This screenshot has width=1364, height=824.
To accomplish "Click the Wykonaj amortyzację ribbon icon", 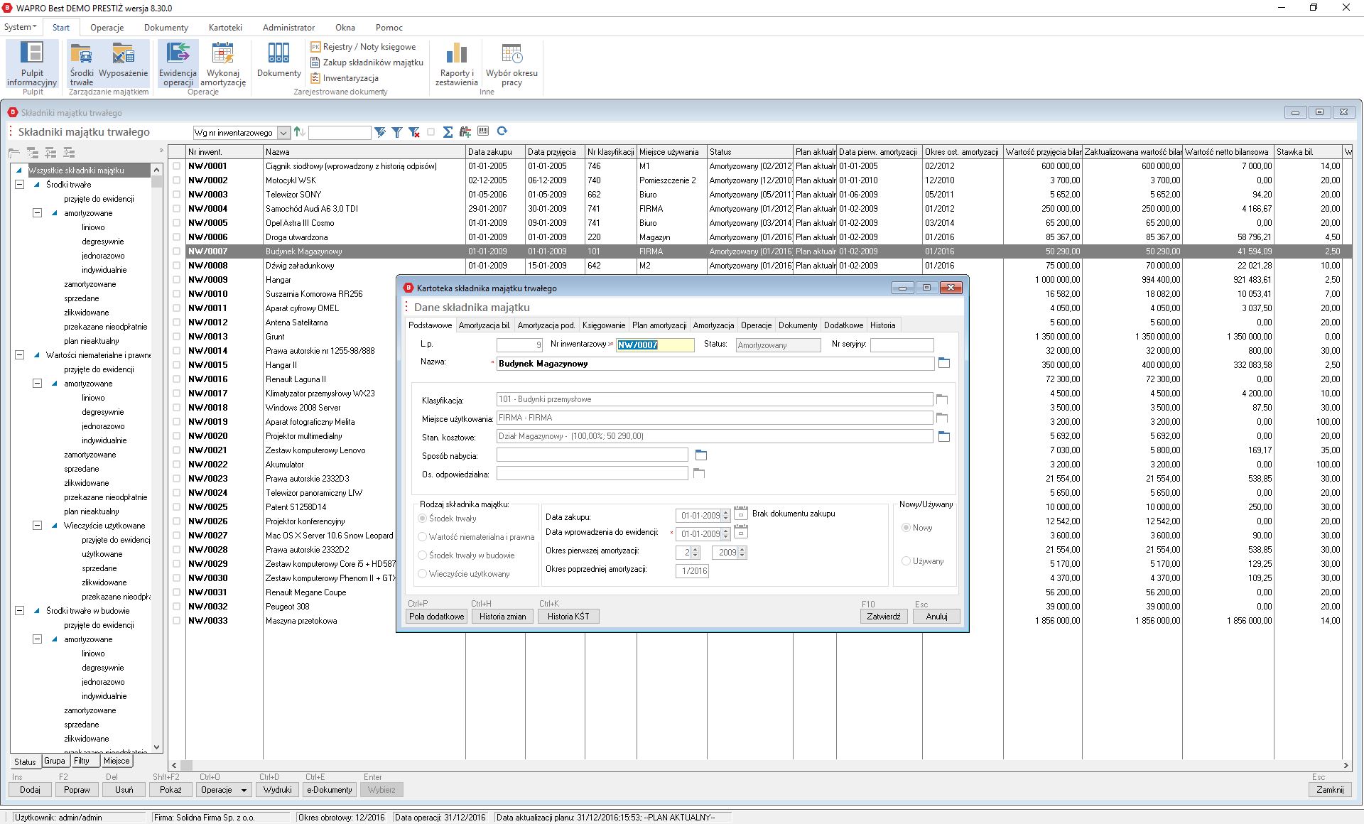I will click(x=223, y=63).
